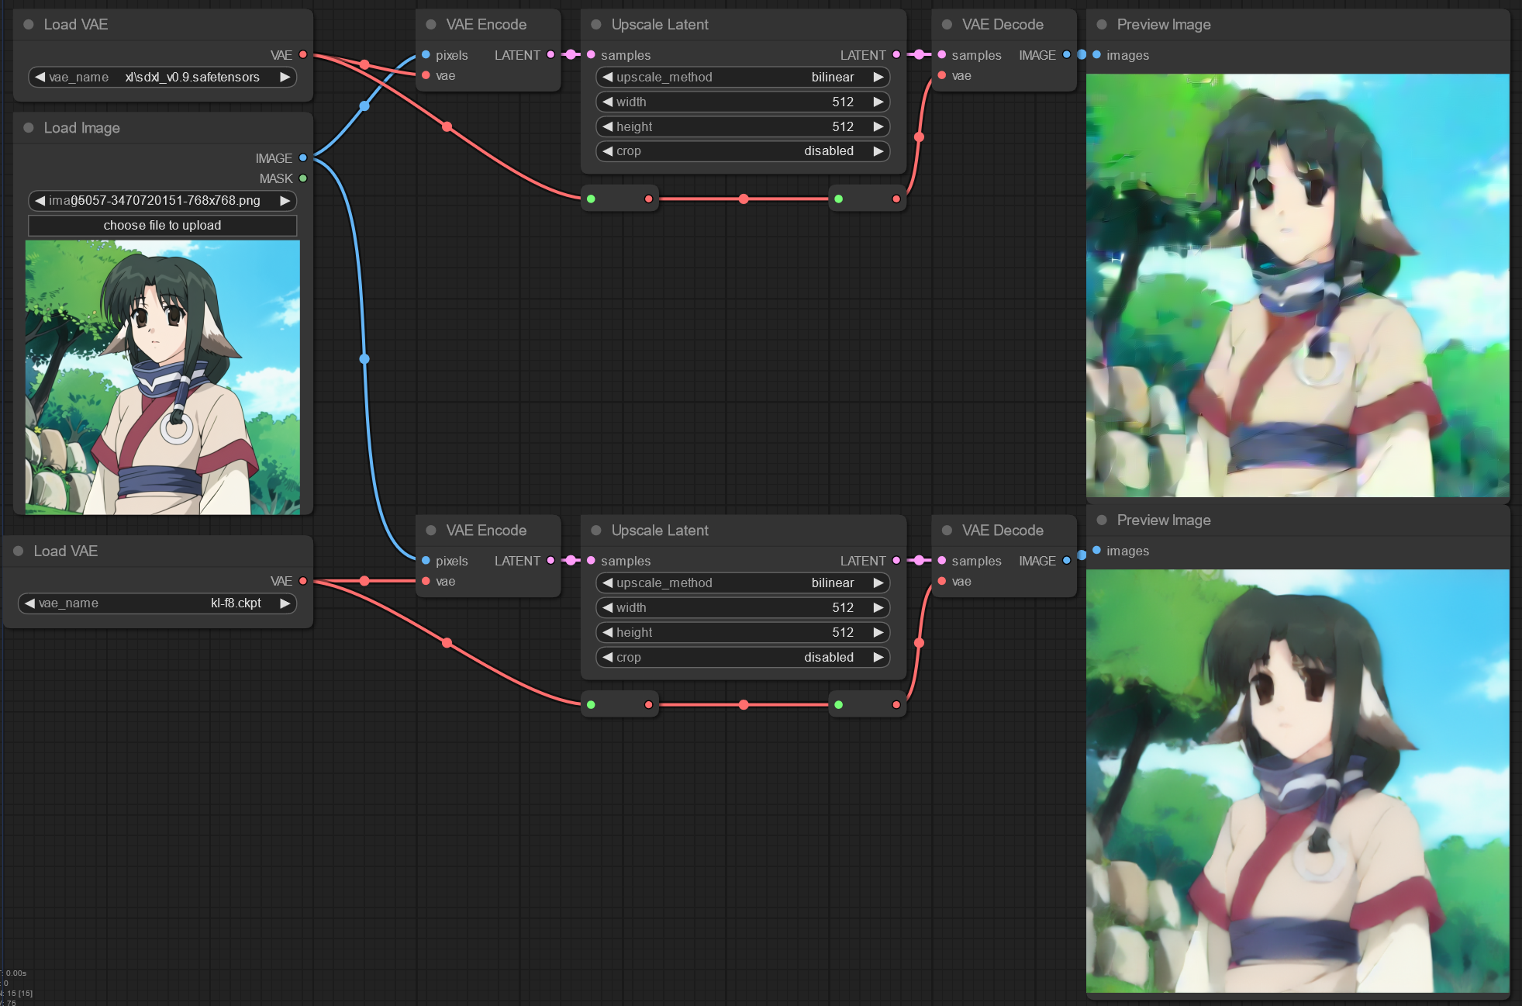This screenshot has height=1006, width=1522.
Task: Click the VAE output dot on top Load VAE
Action: pyautogui.click(x=302, y=54)
